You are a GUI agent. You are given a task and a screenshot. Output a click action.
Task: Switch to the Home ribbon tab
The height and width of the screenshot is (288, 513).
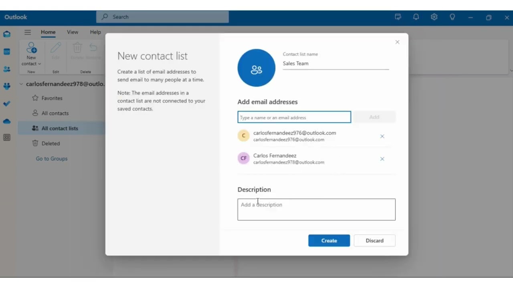click(x=48, y=32)
